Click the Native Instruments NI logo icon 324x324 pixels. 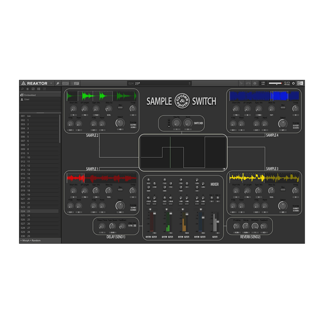tap(300, 83)
